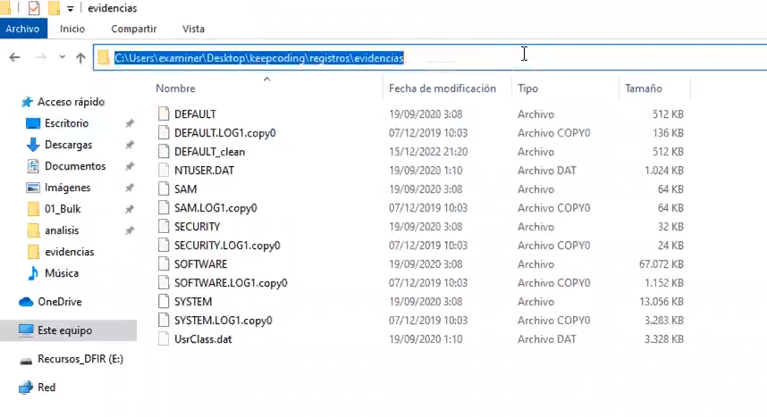This screenshot has height=417, width=767.
Task: Select SYSTEM.LOG1.copy0 file
Action: click(223, 321)
